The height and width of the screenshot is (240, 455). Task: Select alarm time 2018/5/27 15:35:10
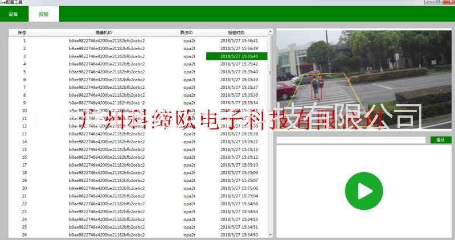coord(239,165)
